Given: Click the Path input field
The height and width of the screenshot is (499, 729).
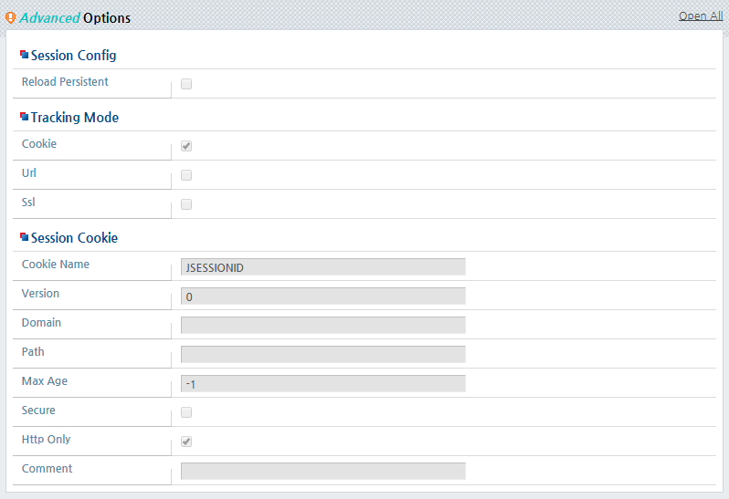Looking at the screenshot, I should coord(323,355).
